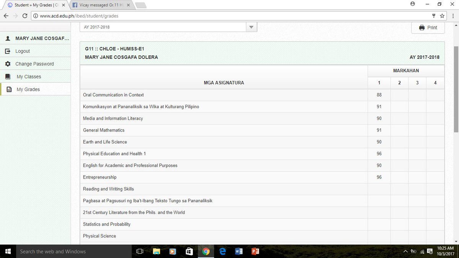Open Task View on the taskbar

[140, 251]
